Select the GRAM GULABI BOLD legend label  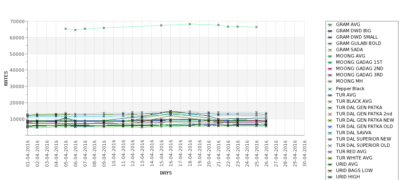click(x=358, y=43)
